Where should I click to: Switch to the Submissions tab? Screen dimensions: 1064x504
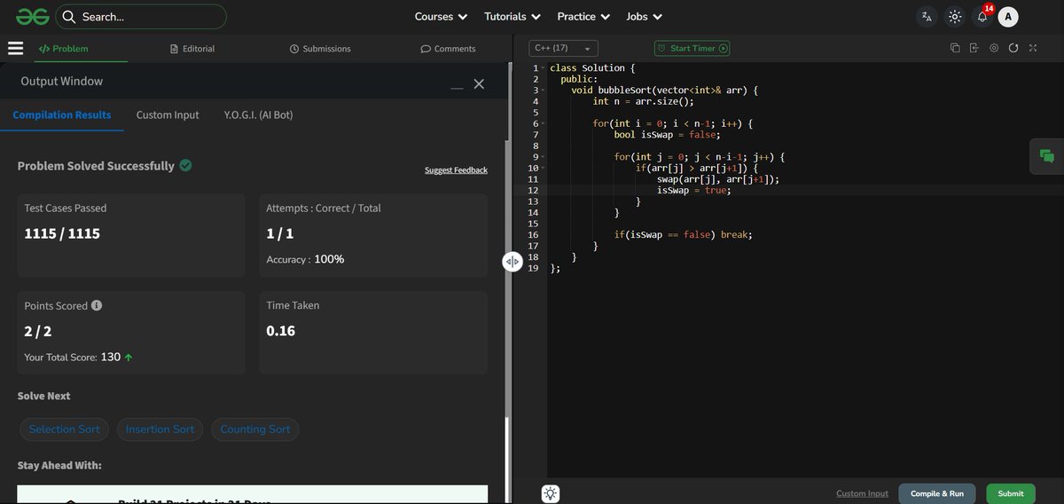(320, 49)
